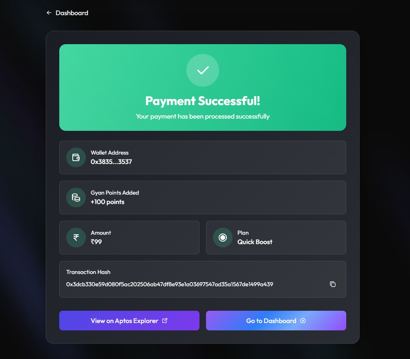Go to Dashboard using the gradient button

tap(276, 321)
